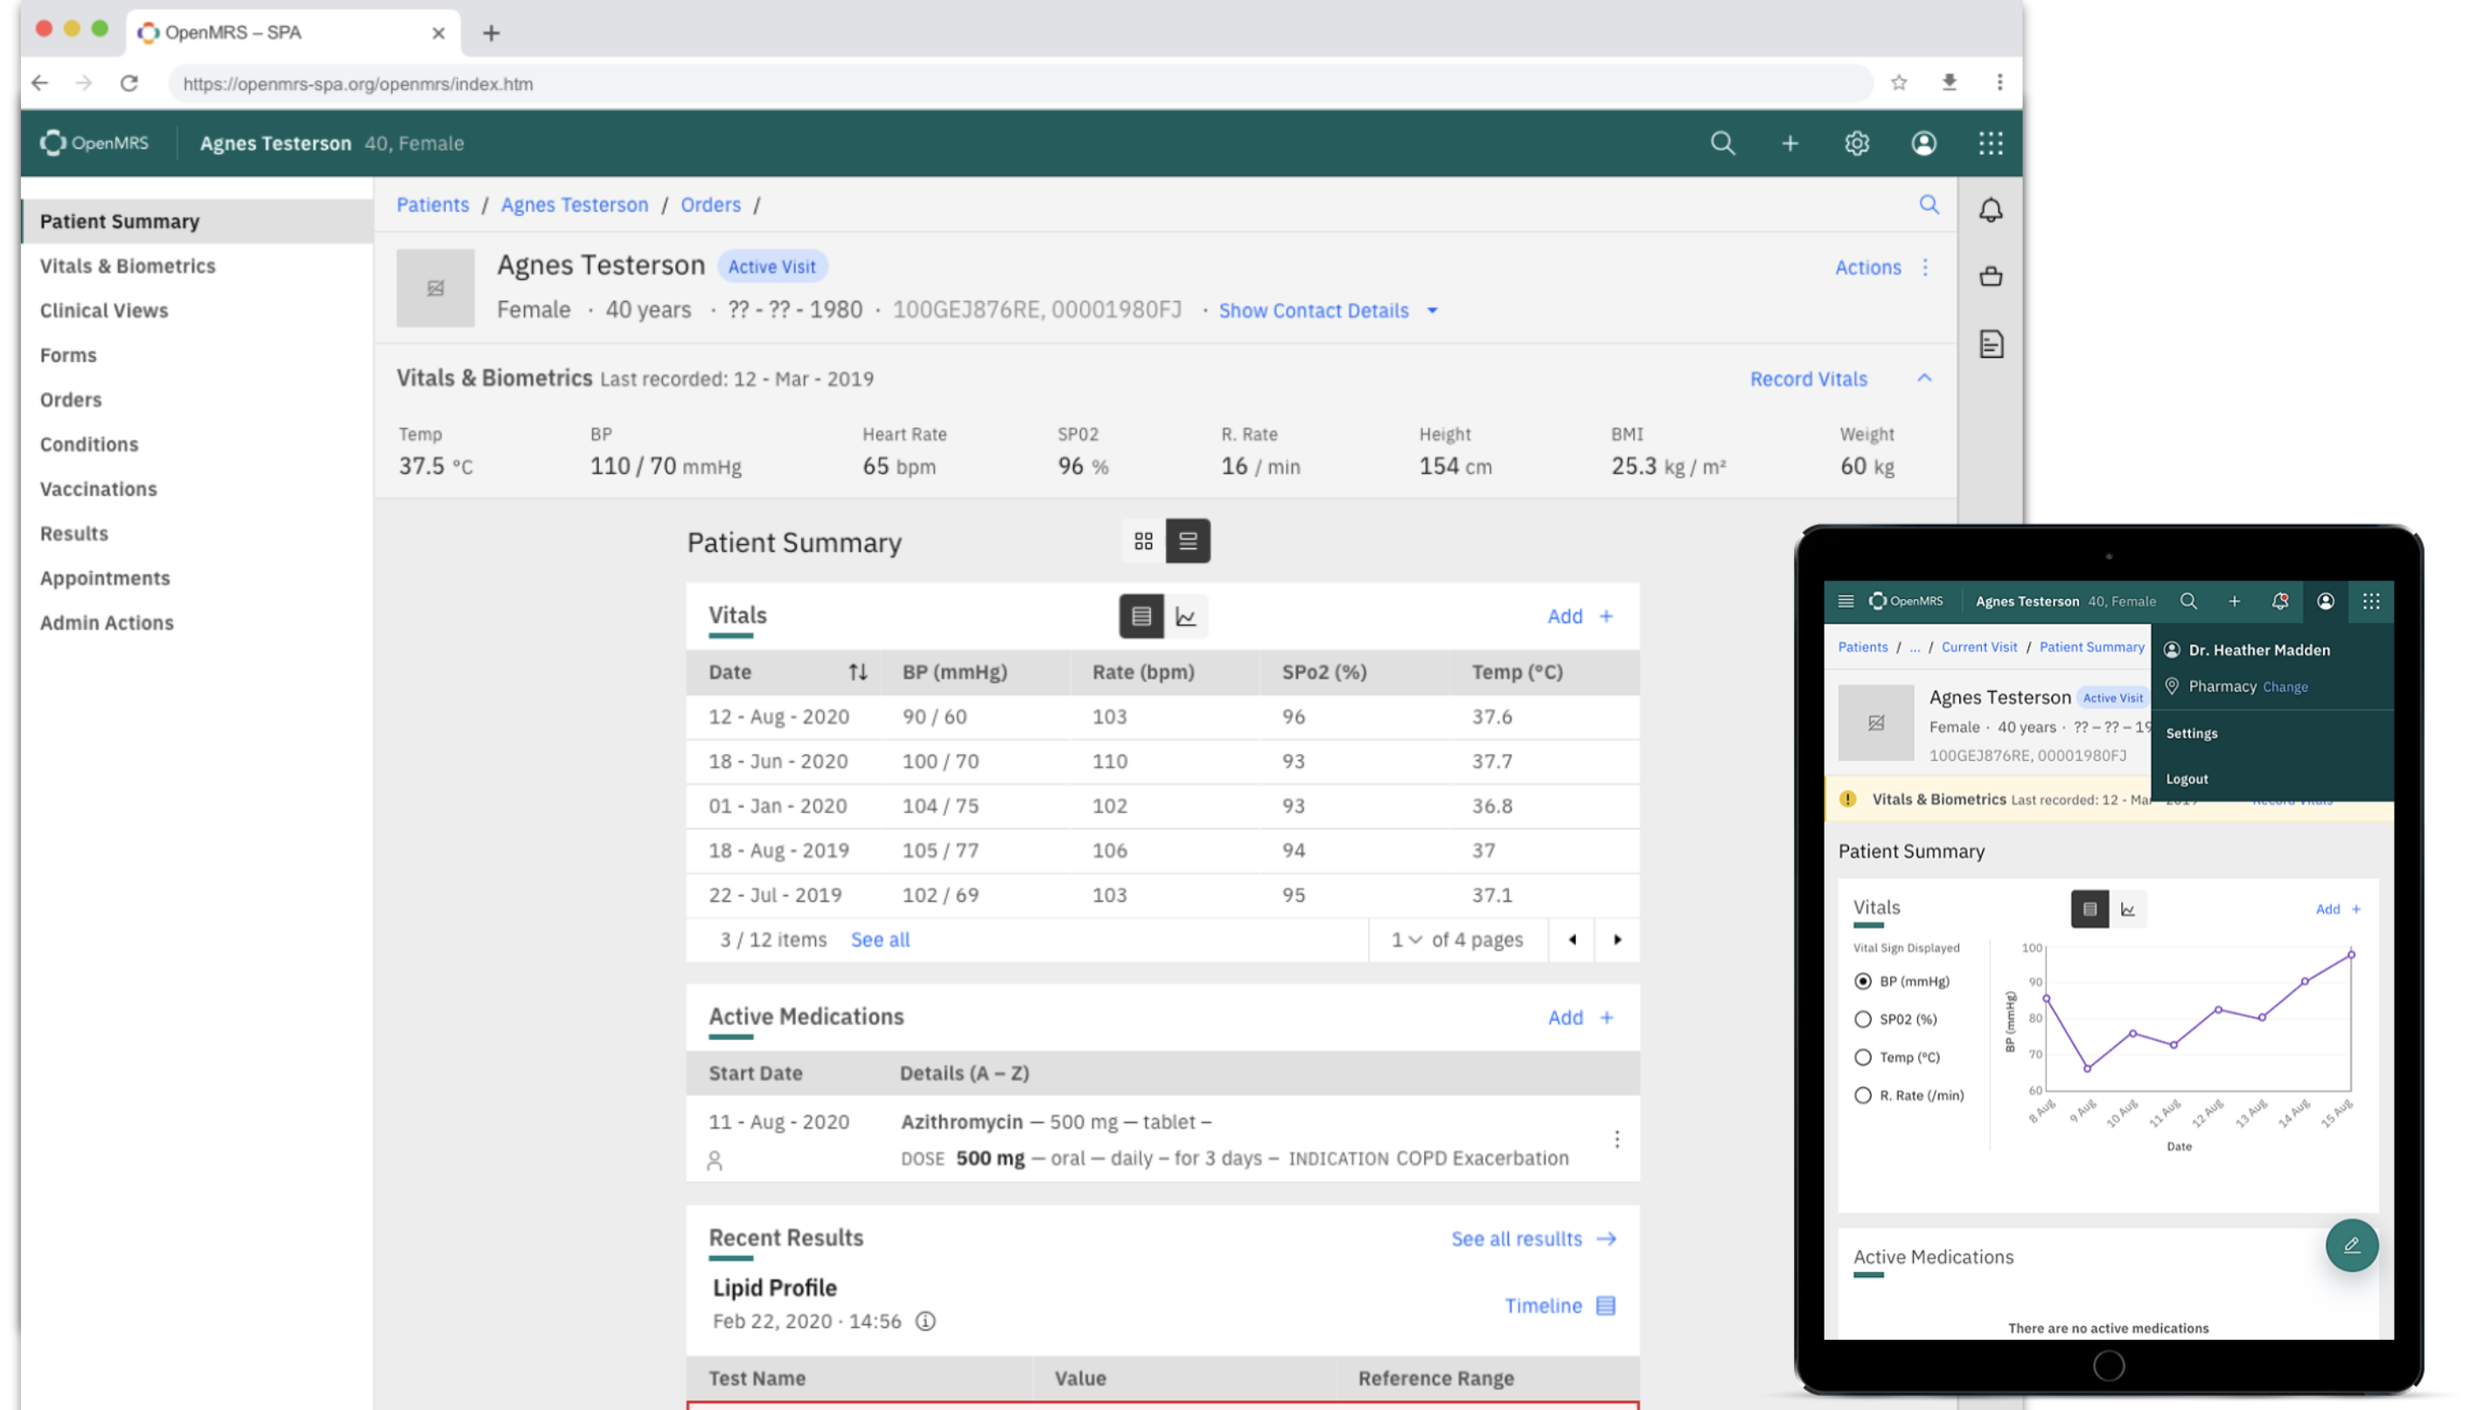Open the user account icon in desktop header
Viewport: 2470px width, 1410px height.
click(x=1923, y=143)
